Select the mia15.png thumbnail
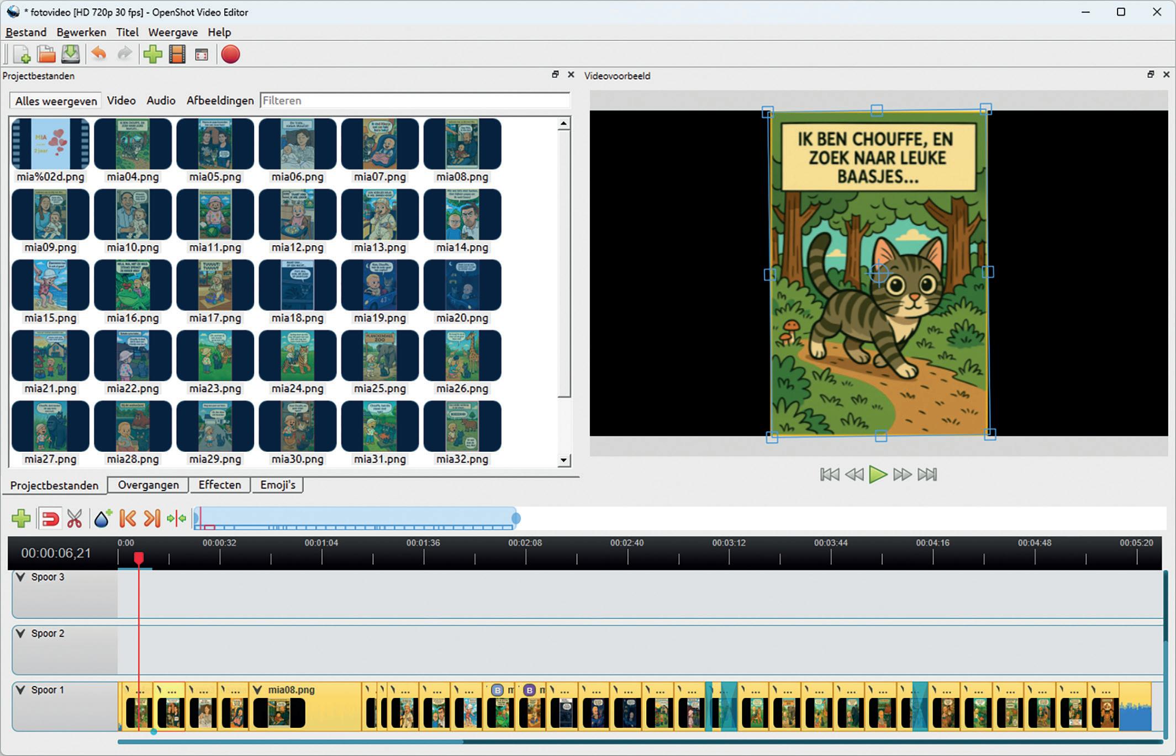This screenshot has height=756, width=1176. coord(50,286)
